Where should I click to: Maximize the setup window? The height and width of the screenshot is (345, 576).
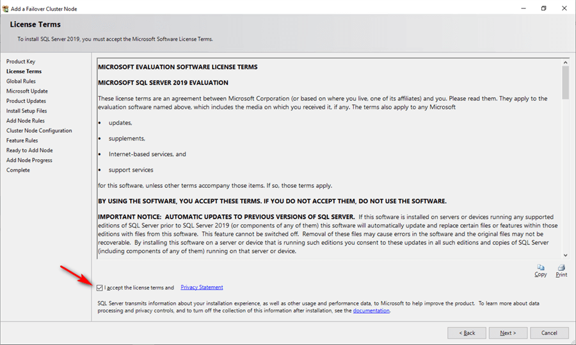click(x=543, y=8)
